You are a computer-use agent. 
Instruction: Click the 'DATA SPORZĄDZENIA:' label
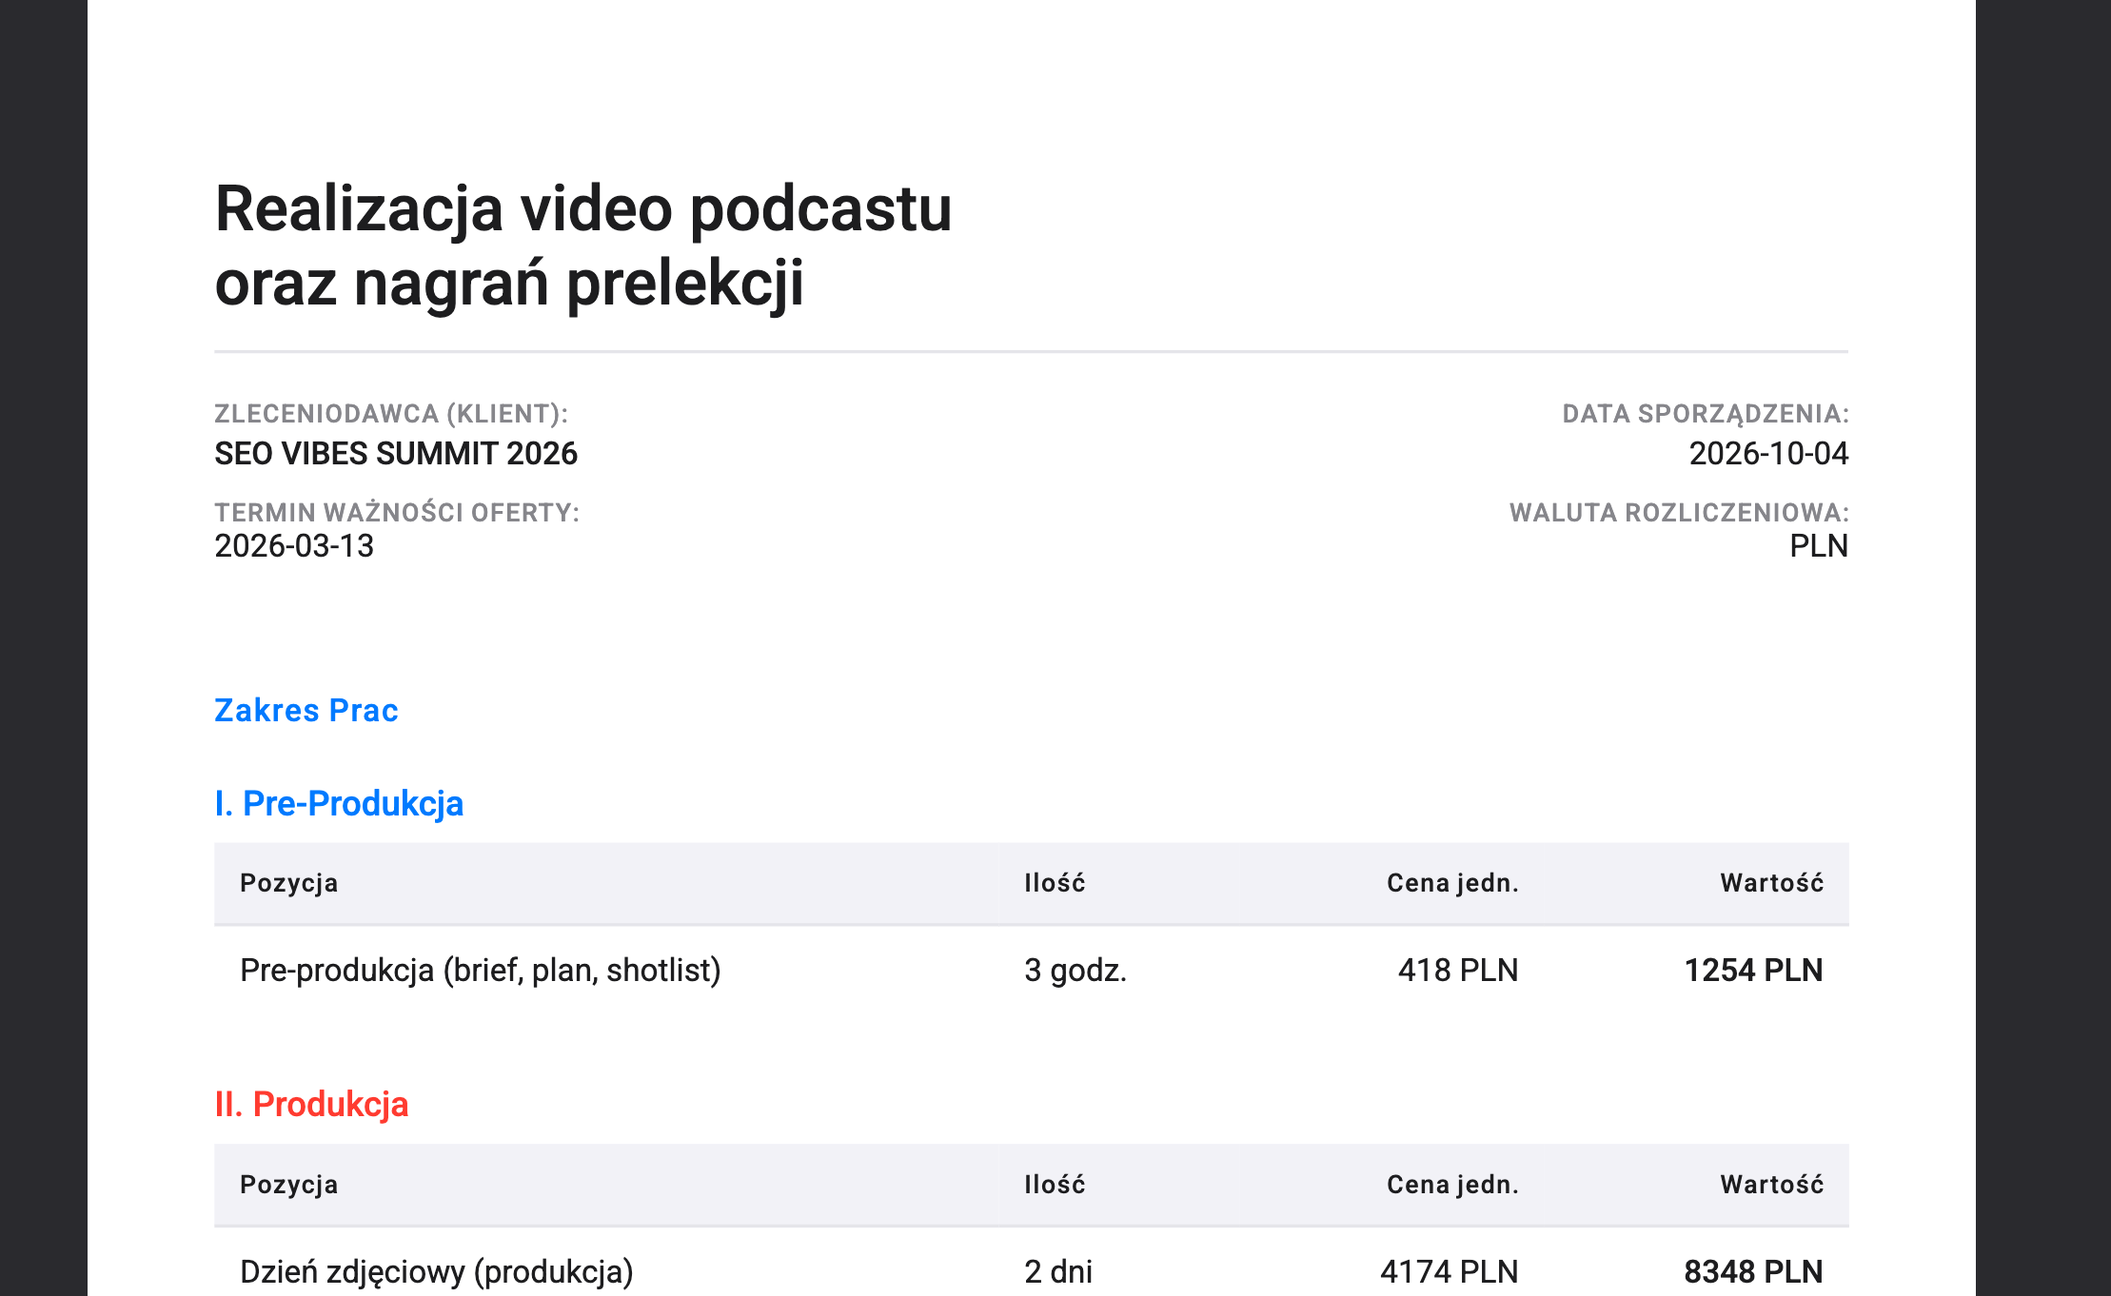pos(1706,414)
